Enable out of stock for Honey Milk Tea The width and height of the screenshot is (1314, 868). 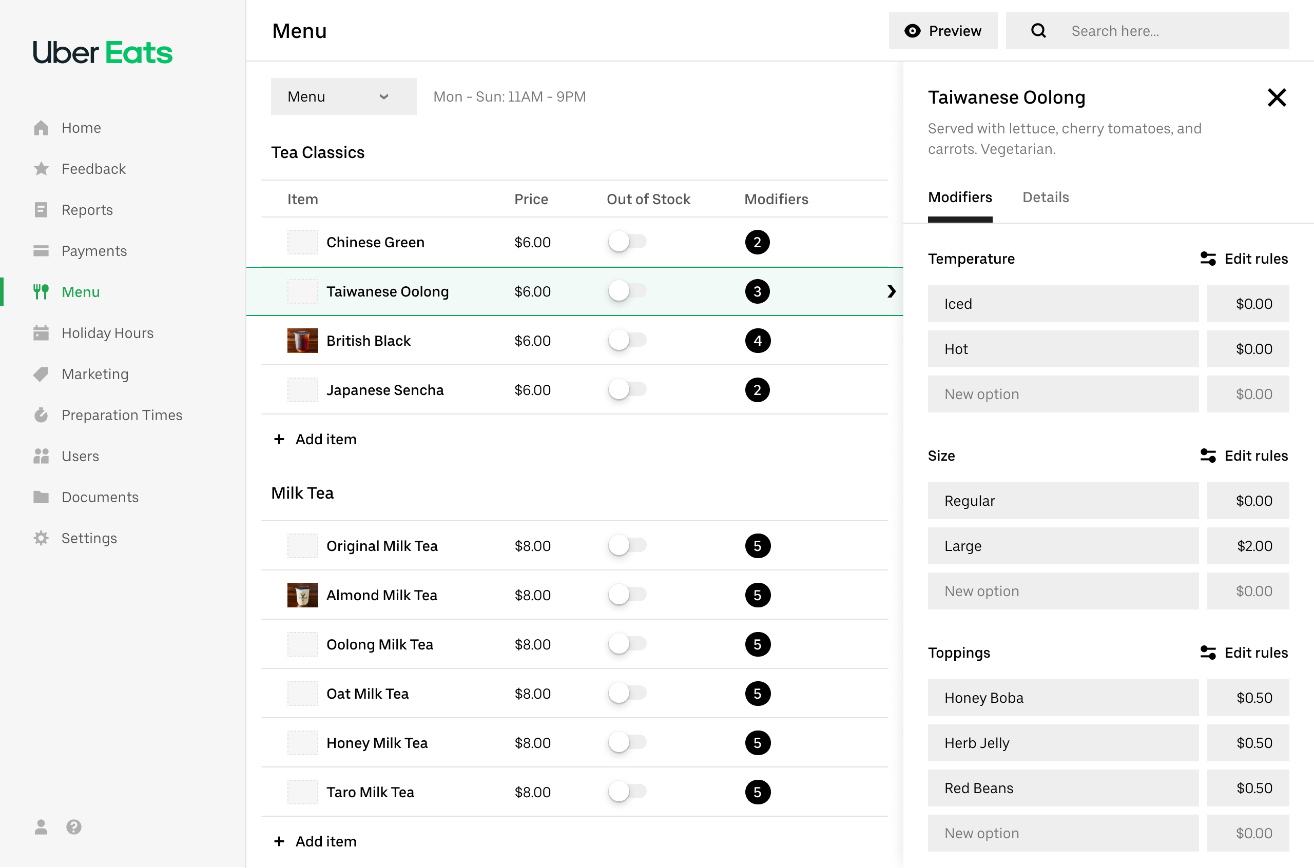click(x=626, y=742)
